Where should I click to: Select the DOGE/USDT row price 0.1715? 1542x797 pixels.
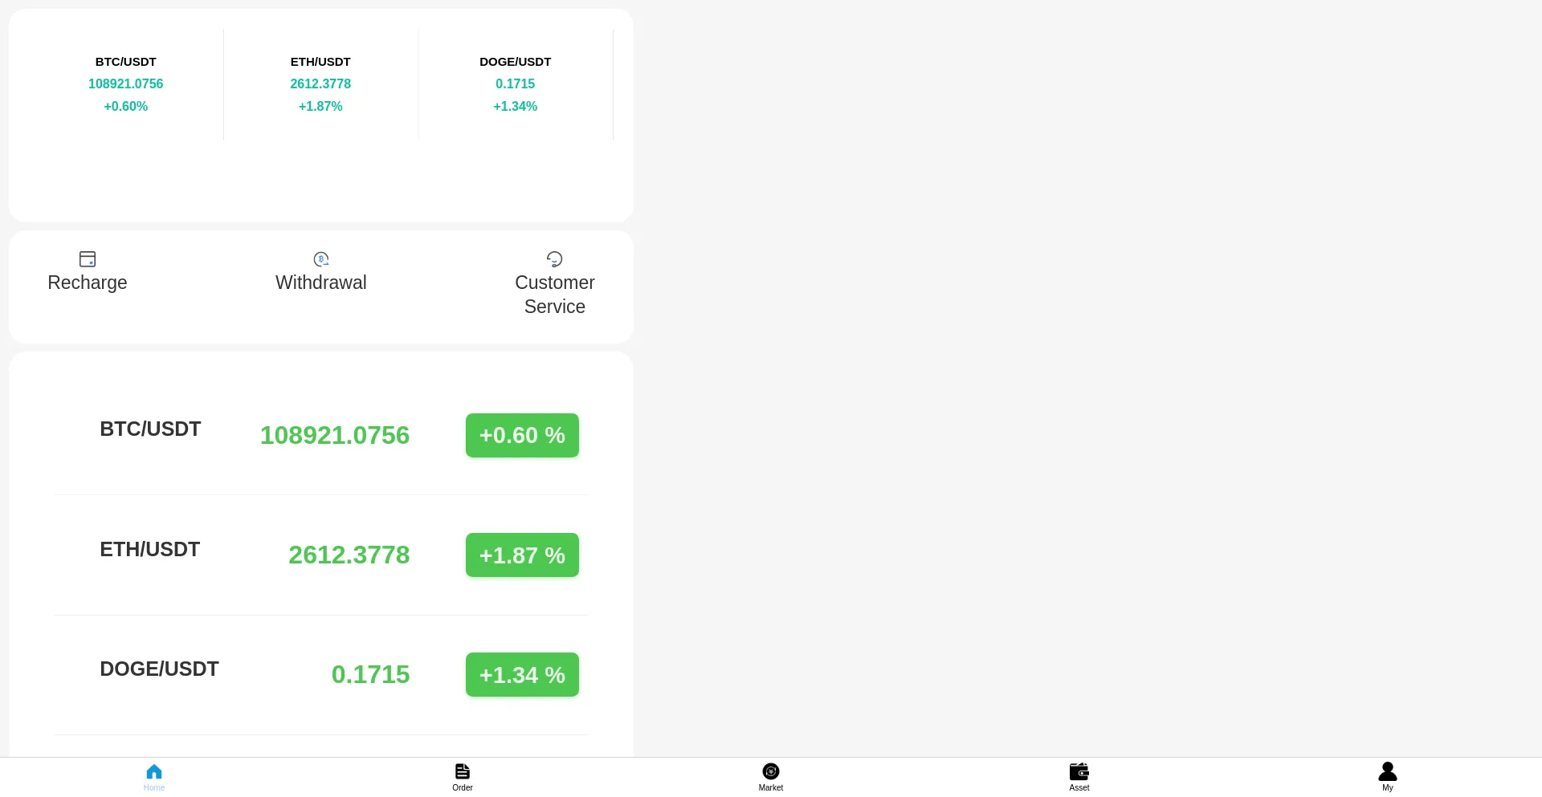[x=369, y=674]
